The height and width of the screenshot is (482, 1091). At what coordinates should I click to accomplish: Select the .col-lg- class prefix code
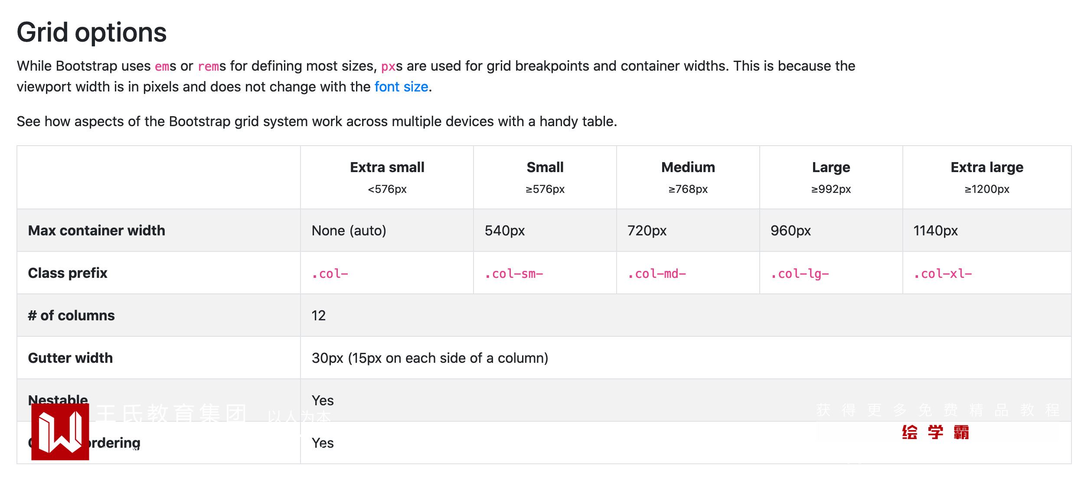(x=800, y=274)
